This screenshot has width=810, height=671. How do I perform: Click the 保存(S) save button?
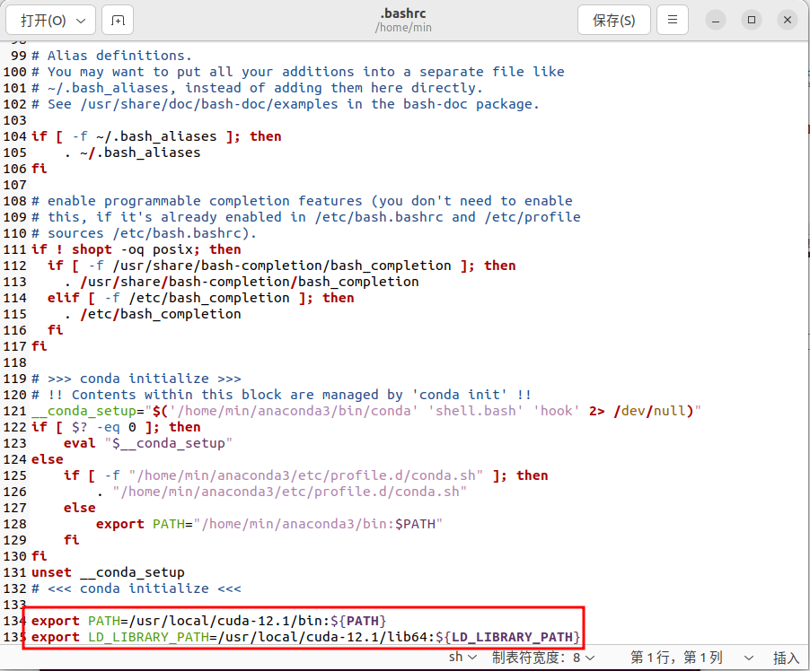[x=613, y=20]
